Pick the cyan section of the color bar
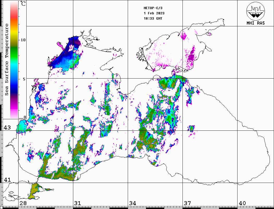The image size is (274, 209). (14, 65)
